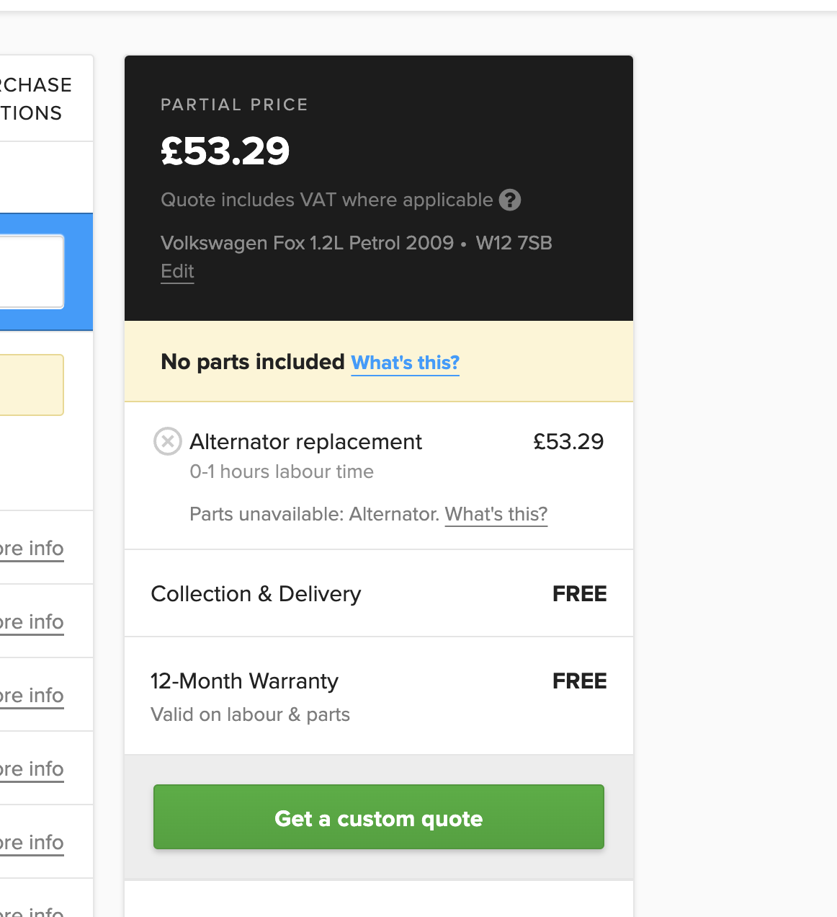
Task: Open the fourth "more info" link from top
Action: [x=32, y=769]
